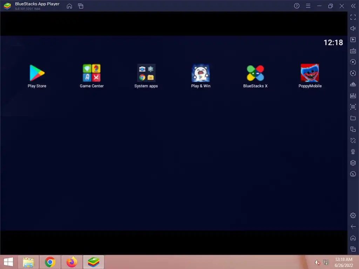Viewport: 359px width, 269px height.
Task: Open memory trim icon in sidebar
Action: pyautogui.click(x=353, y=84)
